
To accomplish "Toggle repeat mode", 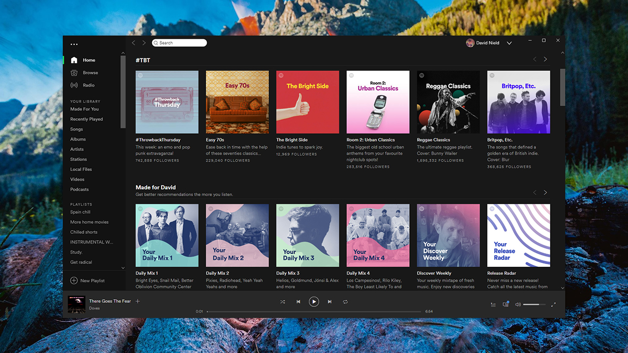I will point(345,302).
